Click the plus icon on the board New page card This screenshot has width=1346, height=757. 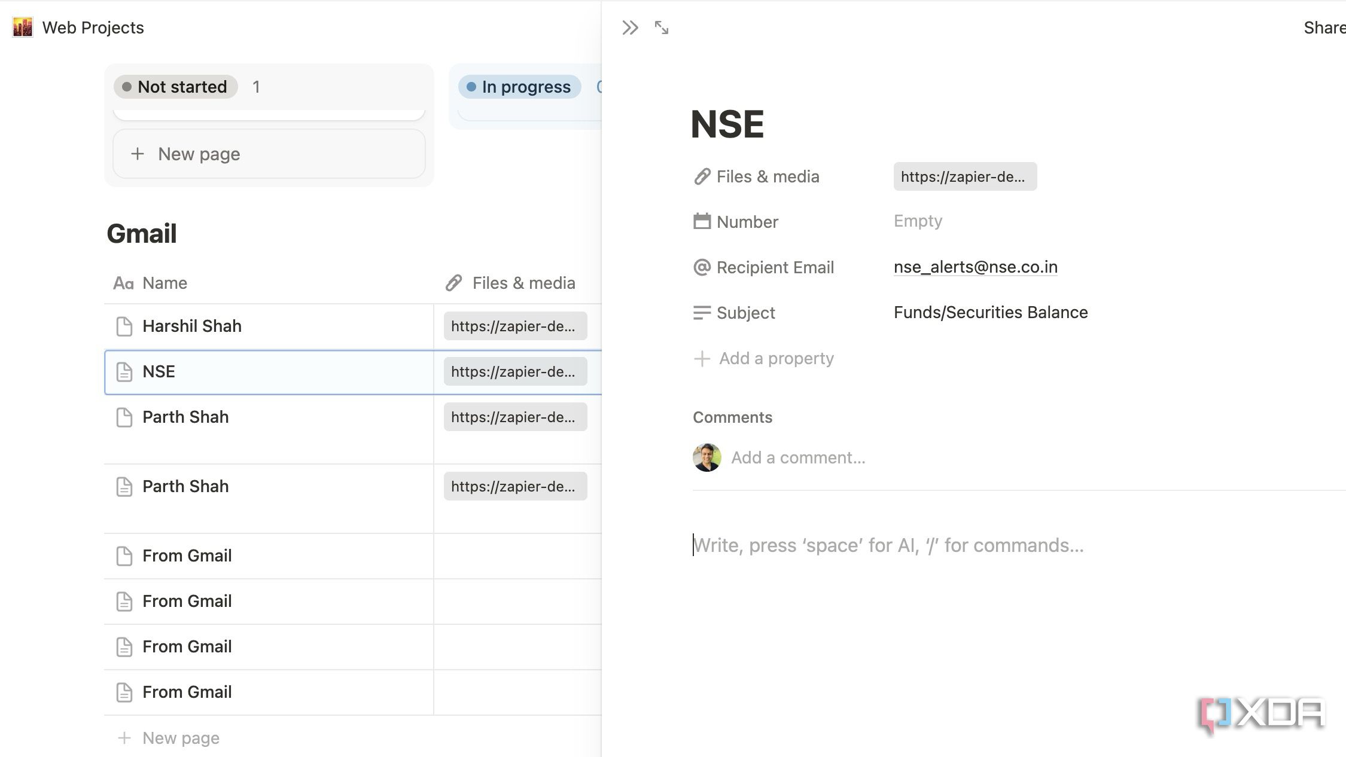[138, 154]
